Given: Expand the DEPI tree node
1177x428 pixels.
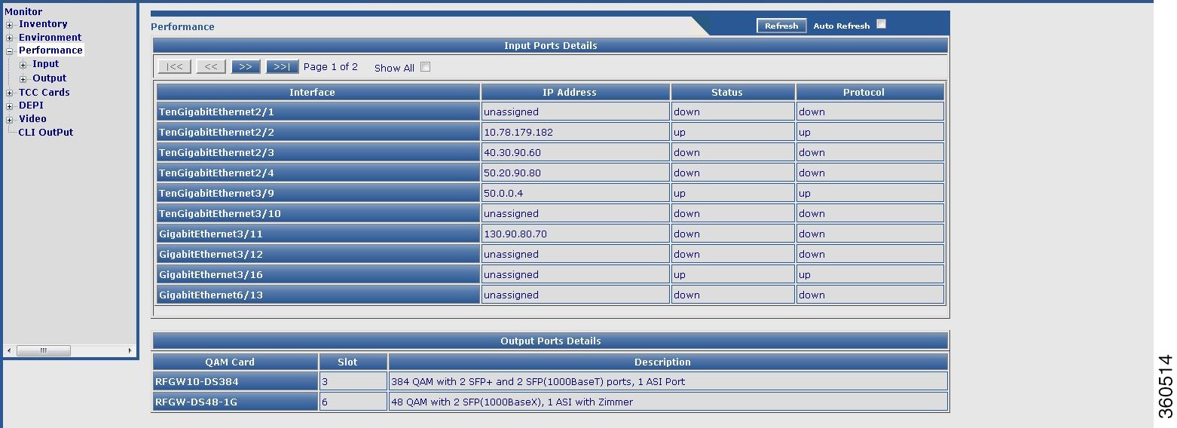Looking at the screenshot, I should [x=10, y=106].
